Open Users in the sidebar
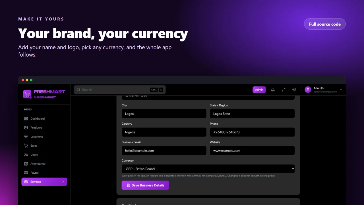 point(44,155)
